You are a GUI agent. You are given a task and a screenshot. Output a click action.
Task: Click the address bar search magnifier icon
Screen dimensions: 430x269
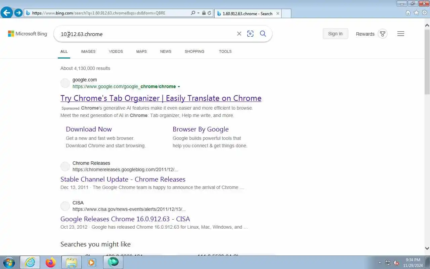coord(193,13)
